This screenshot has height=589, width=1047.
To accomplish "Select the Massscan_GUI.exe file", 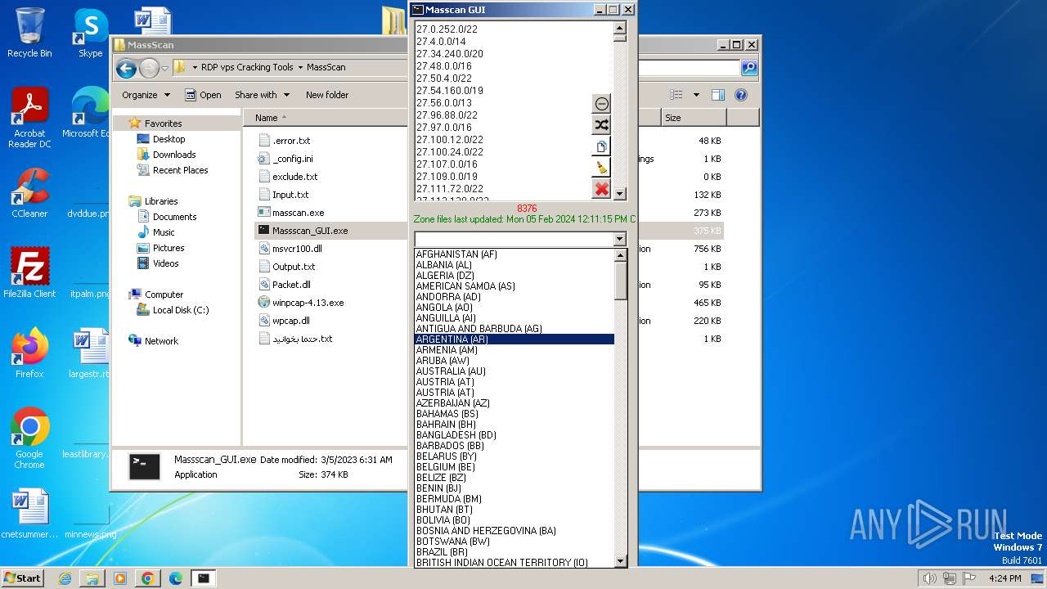I will pos(310,231).
